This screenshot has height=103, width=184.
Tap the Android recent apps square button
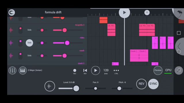click(179, 33)
